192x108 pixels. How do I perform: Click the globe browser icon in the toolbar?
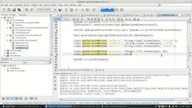tap(60, 10)
